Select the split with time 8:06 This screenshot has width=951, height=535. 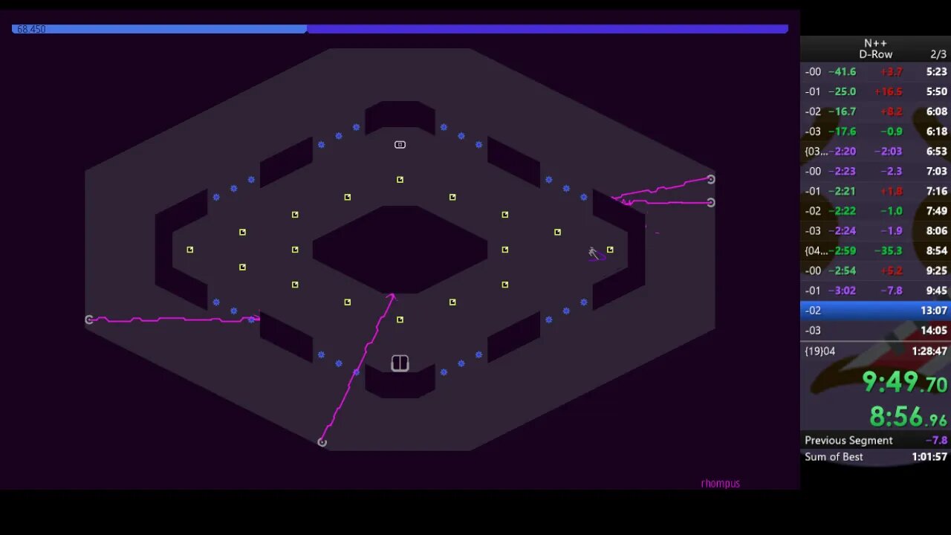click(x=875, y=231)
